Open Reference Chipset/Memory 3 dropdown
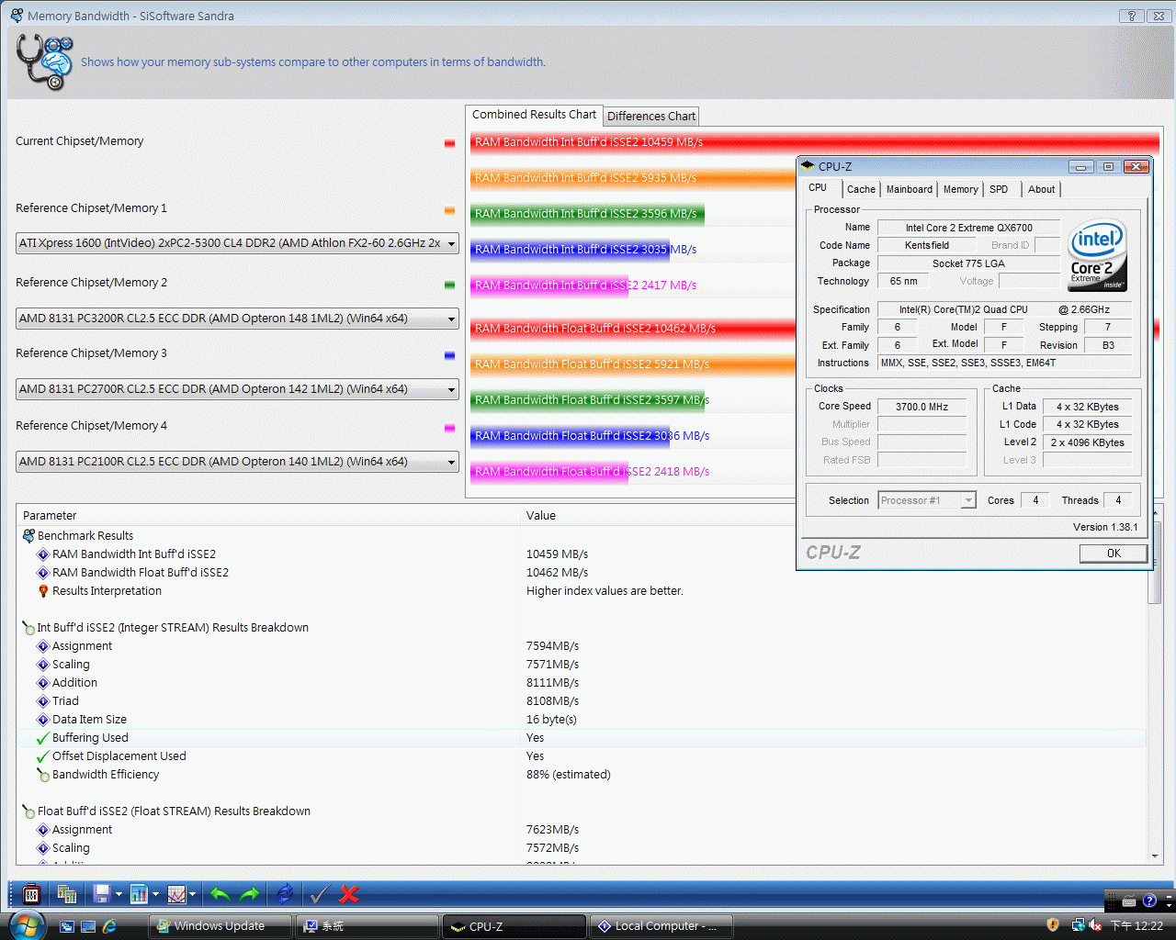The image size is (1176, 940). pyautogui.click(x=237, y=389)
